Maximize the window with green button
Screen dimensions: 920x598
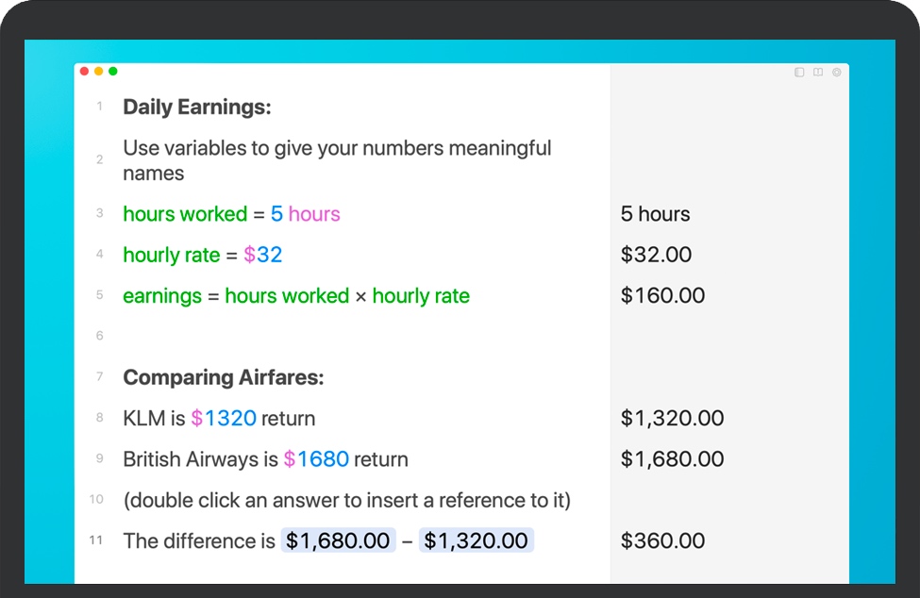(x=112, y=71)
